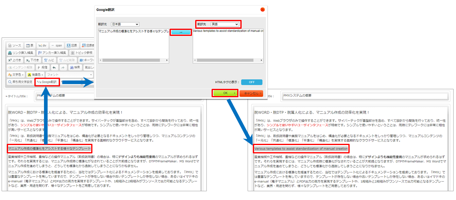The image size is (456, 200).
Task: Click left editor heading 脱WORD・脱DTP
Action: click(x=66, y=112)
